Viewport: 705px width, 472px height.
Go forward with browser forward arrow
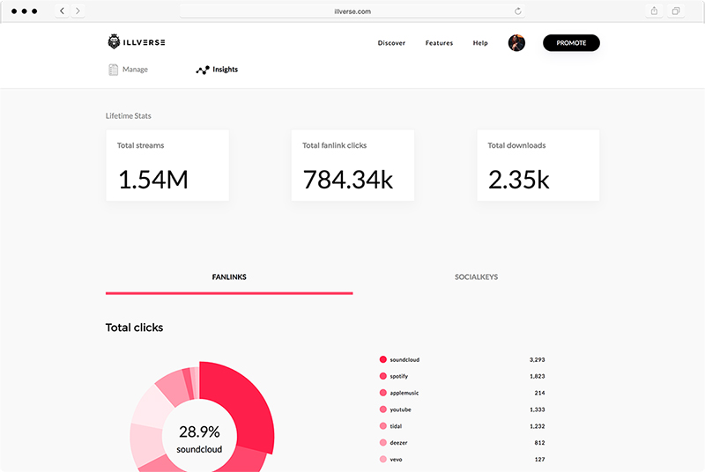tap(78, 11)
